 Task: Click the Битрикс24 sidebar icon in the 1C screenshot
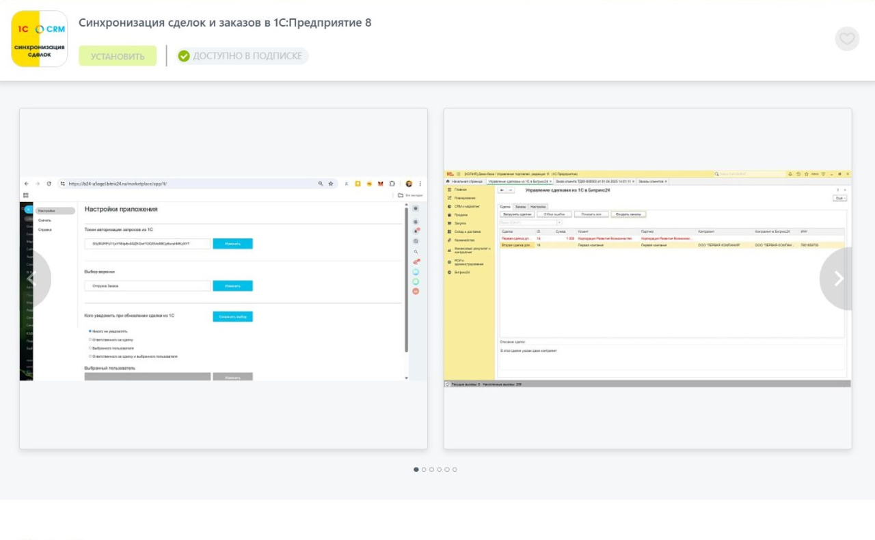[x=449, y=272]
